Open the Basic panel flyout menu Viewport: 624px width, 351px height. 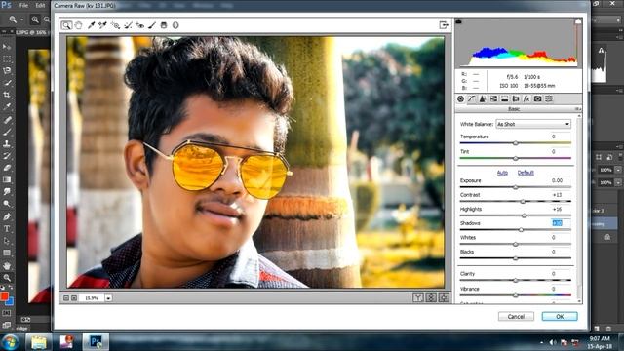point(577,109)
